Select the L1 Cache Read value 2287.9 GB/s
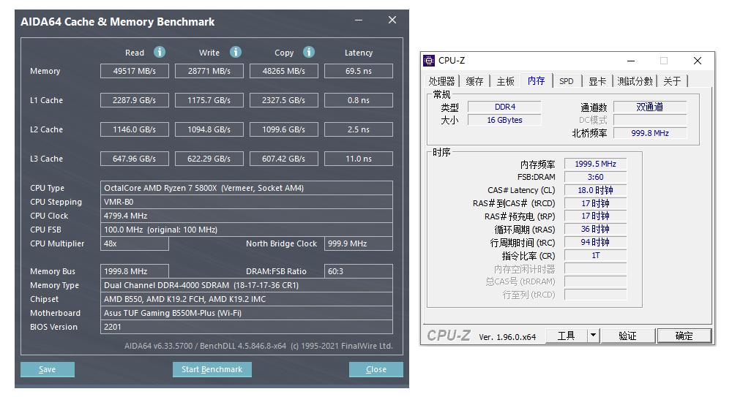Viewport: 732px width, 397px height. [135, 100]
